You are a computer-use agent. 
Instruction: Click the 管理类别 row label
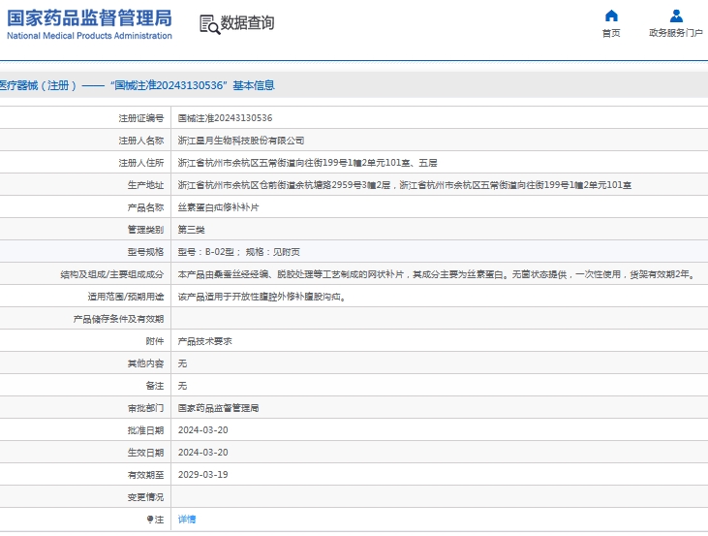coord(145,230)
